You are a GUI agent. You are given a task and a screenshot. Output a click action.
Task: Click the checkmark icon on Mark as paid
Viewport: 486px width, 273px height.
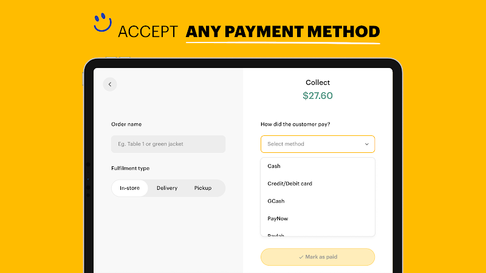301,257
